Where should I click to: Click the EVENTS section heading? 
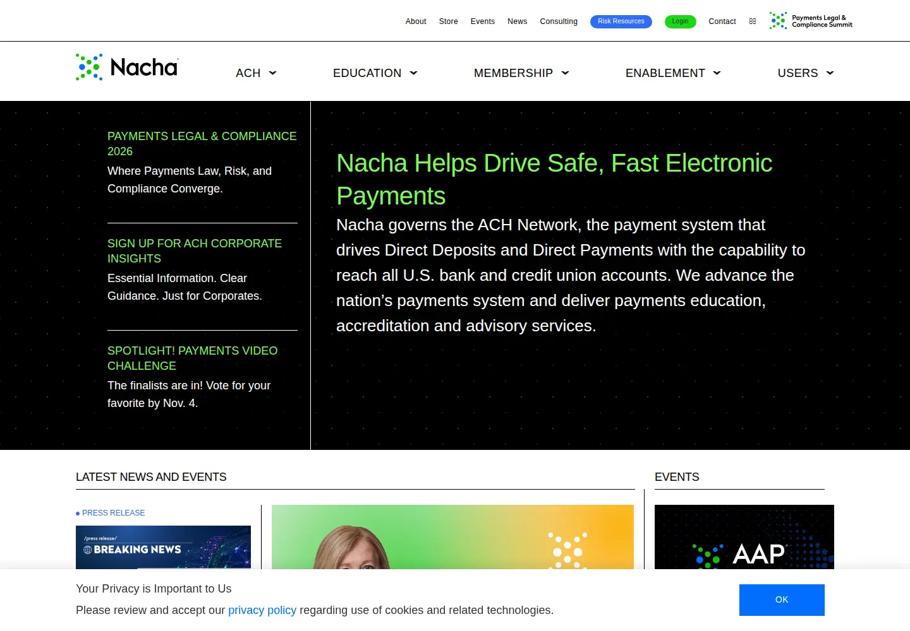[677, 477]
